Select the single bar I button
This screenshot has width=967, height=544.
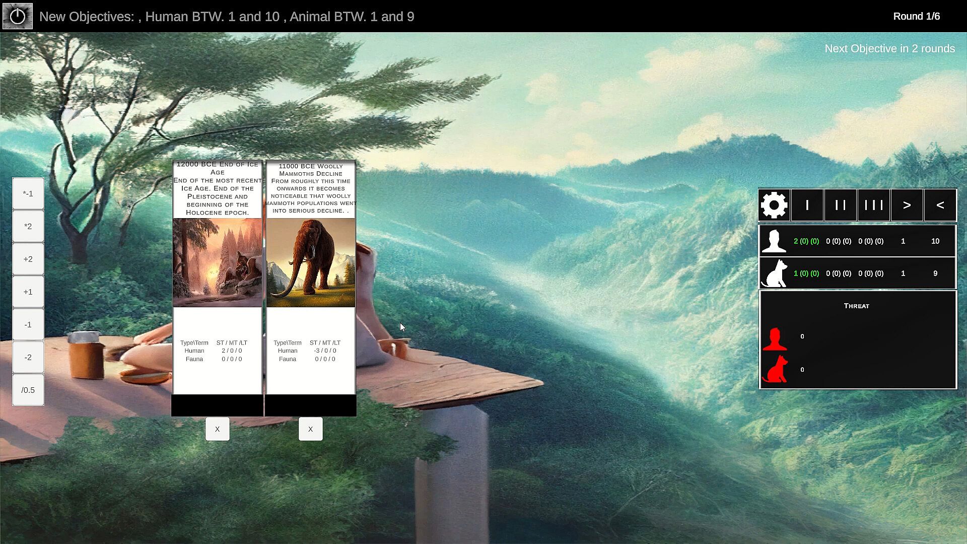tap(807, 205)
